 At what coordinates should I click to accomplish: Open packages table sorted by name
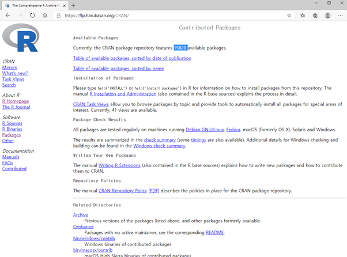point(118,69)
